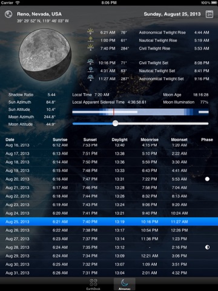The height and width of the screenshot is (291, 218).
Task: Click the Local Apparent Sidereal Time value
Action: point(137,102)
